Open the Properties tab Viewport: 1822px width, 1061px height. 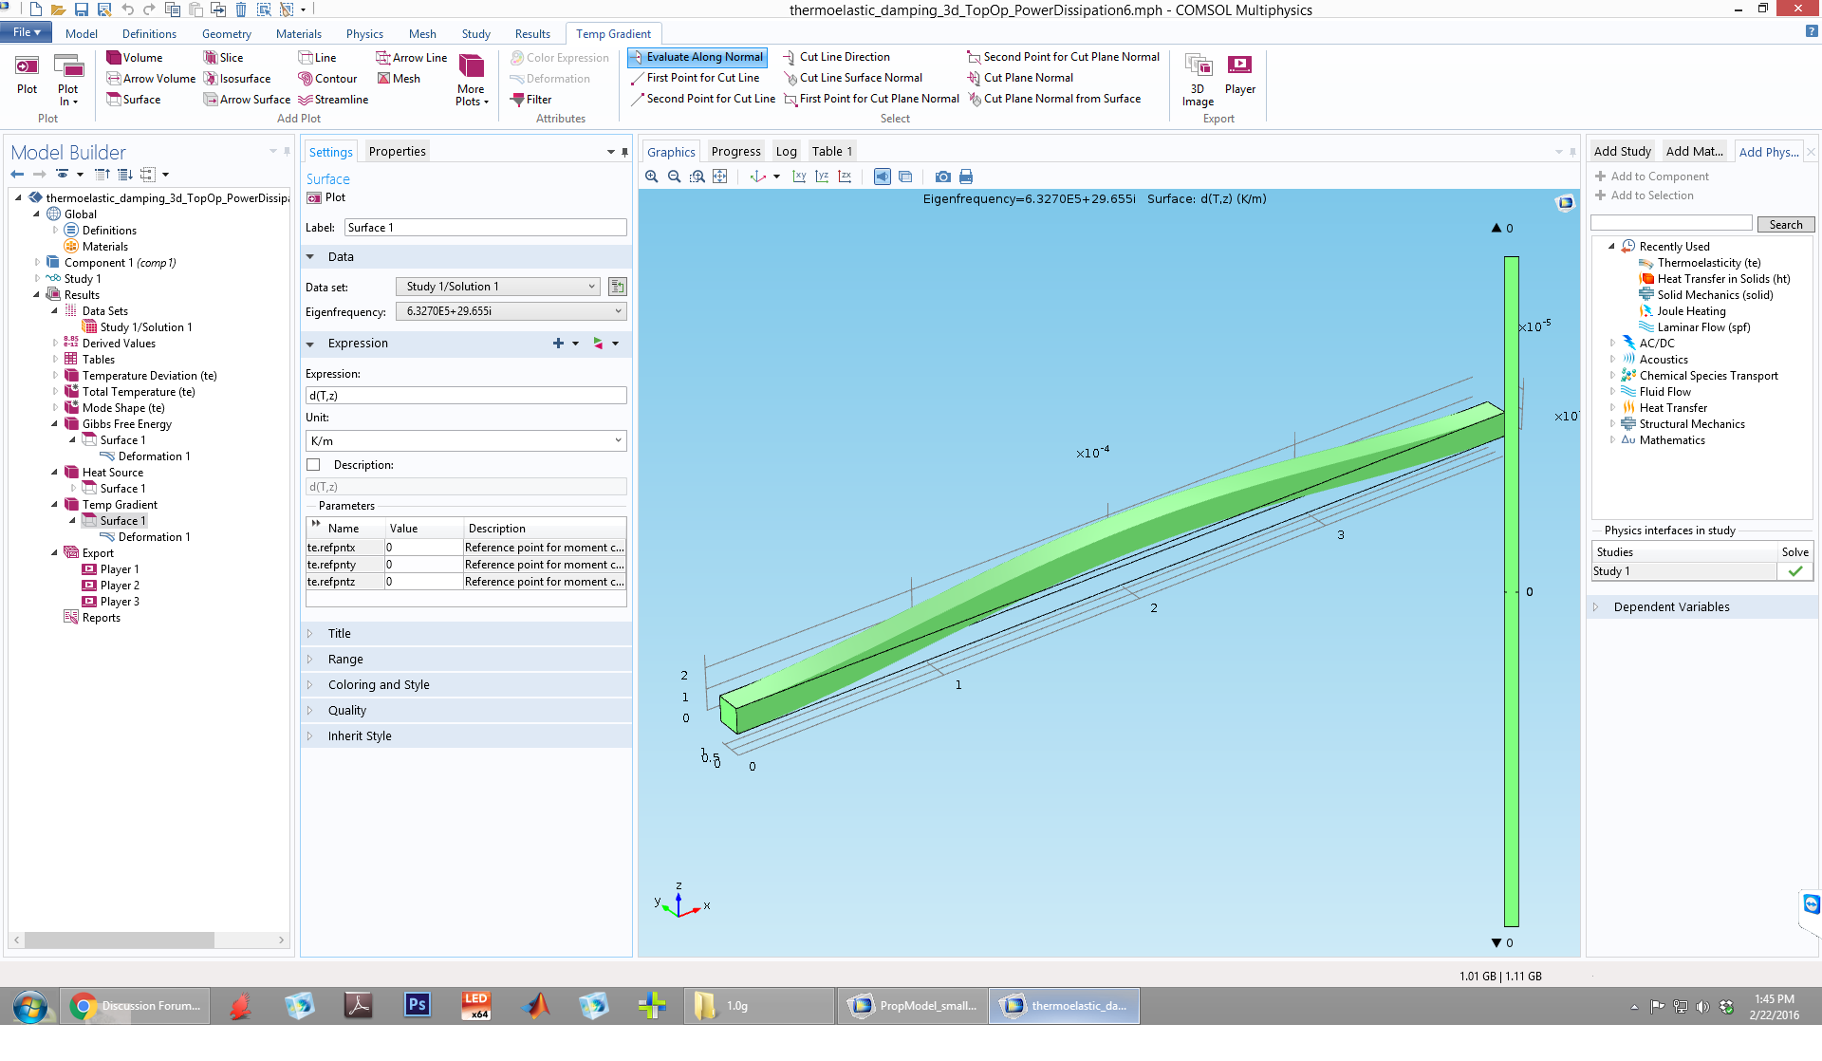click(x=397, y=152)
